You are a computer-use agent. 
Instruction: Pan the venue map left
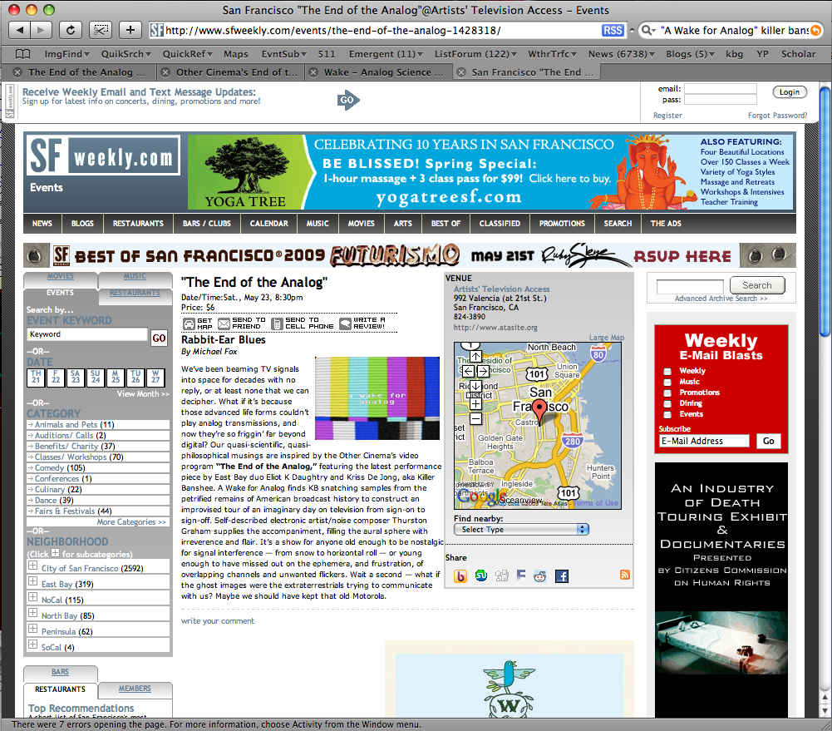468,371
